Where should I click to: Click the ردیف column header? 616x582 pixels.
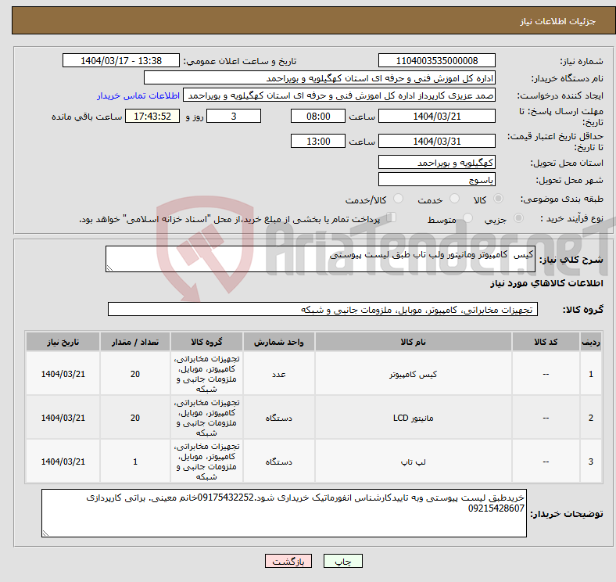click(590, 342)
